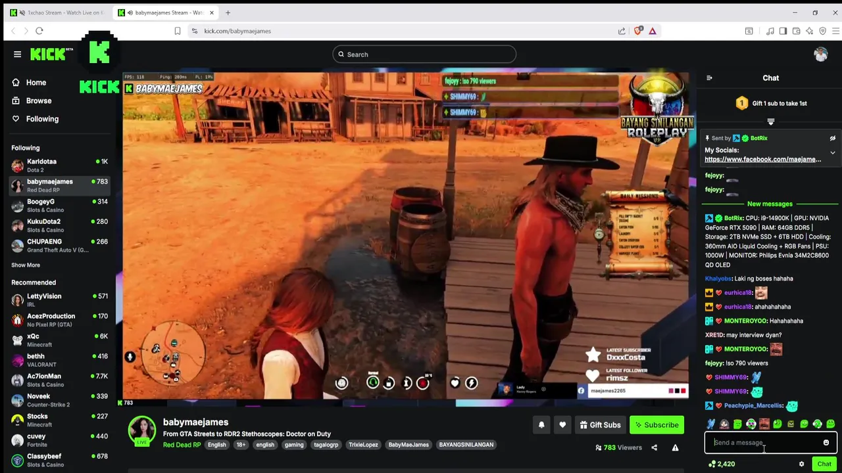Click the kick.com/babymaejames address bar
Screen dimensions: 842x473
(x=237, y=31)
